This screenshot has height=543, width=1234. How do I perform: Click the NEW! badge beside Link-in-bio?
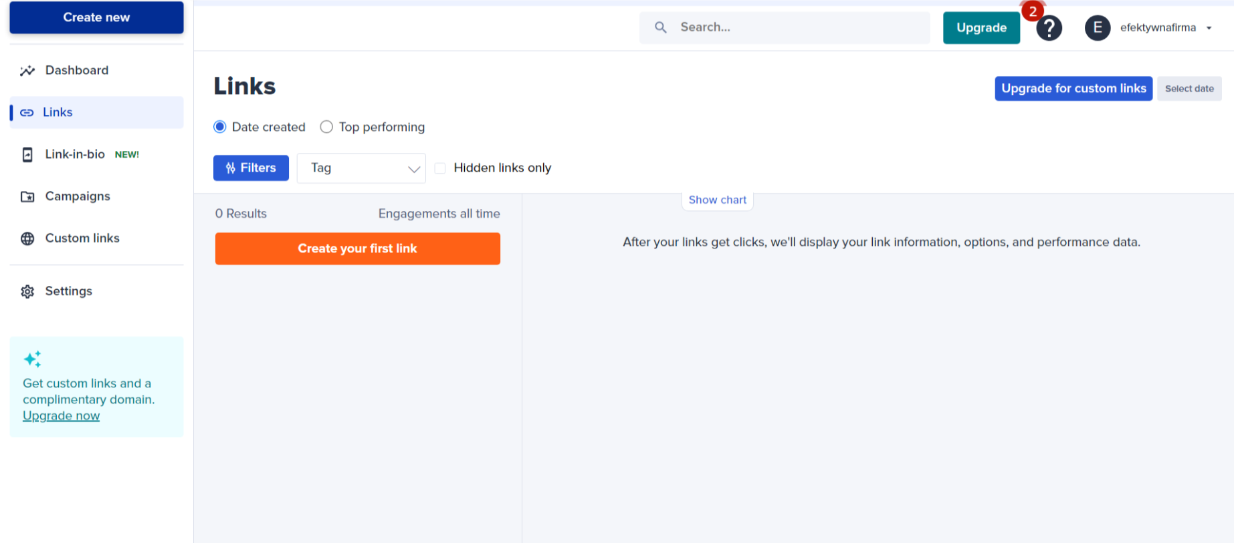[127, 155]
